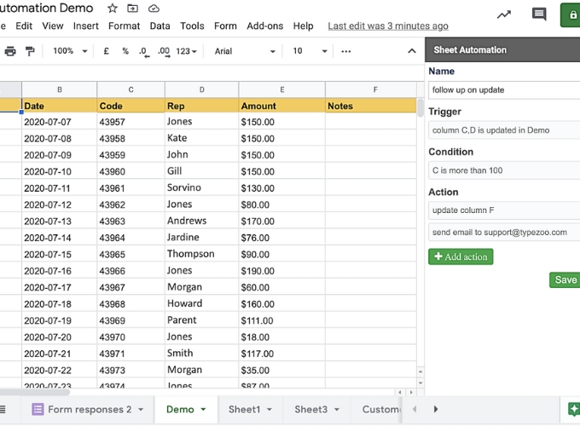Screen dimensions: 580x426
Task: Star the Automation Demo document
Action: pos(113,9)
